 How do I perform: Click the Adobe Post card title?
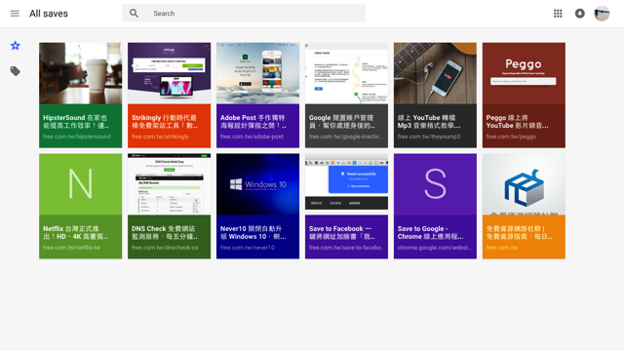253,121
